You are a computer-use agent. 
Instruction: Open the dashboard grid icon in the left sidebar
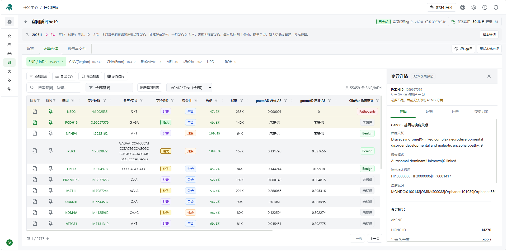(10, 36)
